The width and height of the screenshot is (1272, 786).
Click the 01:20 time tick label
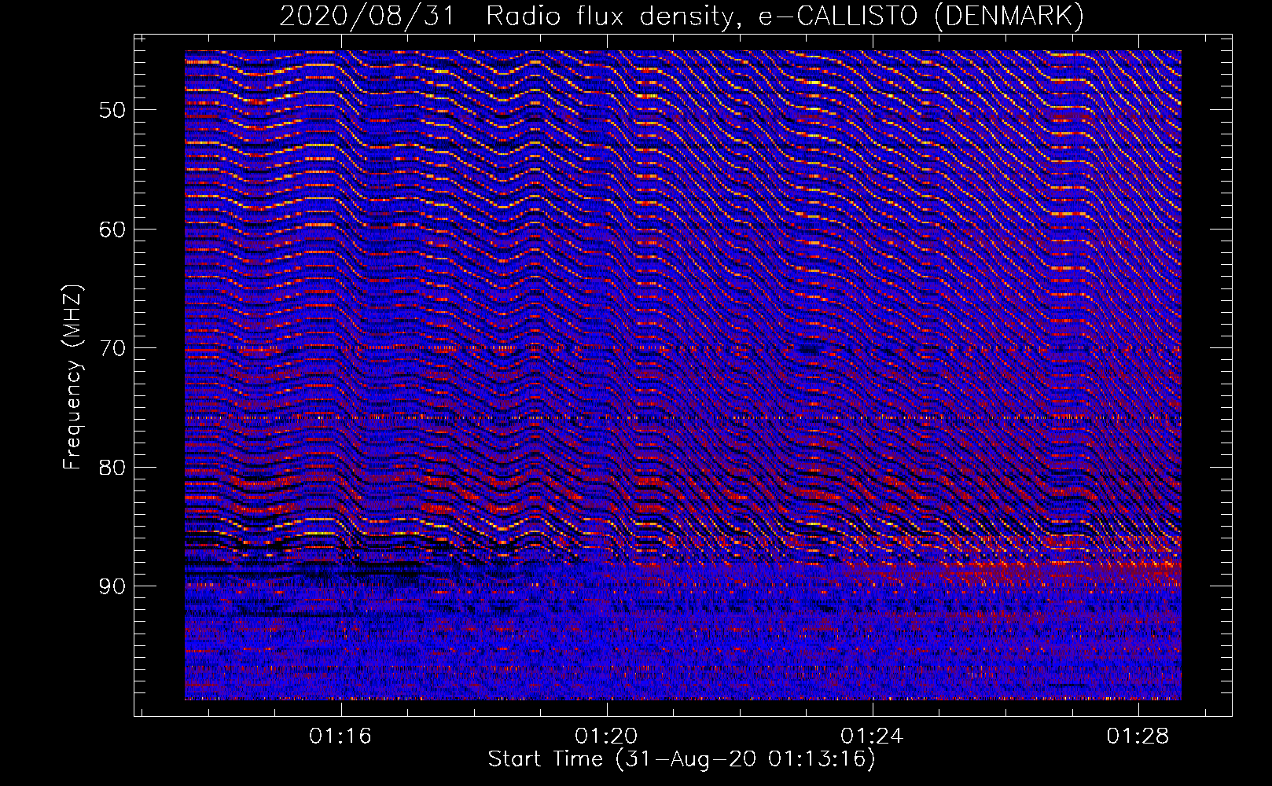pos(606,736)
